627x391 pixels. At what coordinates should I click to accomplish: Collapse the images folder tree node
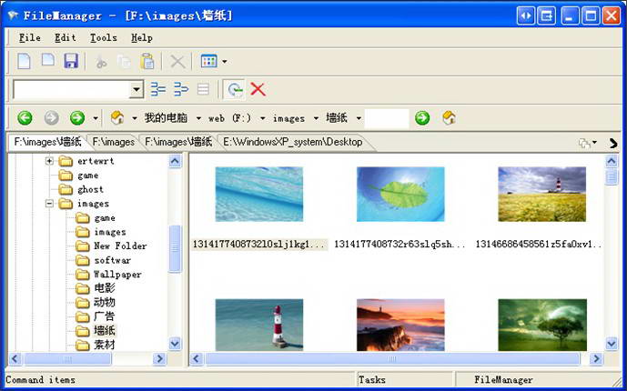point(50,204)
